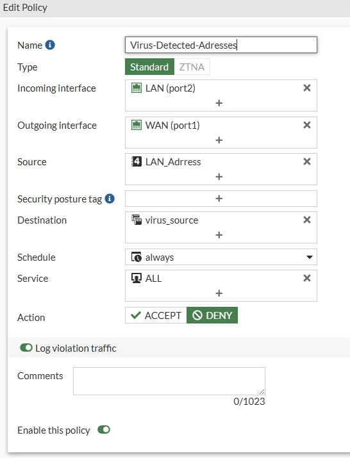
Task: Click the LAN (port2) interface icon
Action: pos(137,88)
